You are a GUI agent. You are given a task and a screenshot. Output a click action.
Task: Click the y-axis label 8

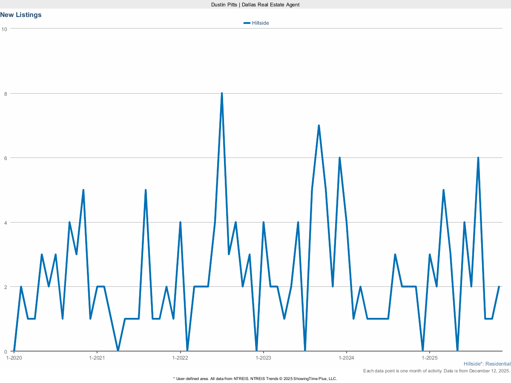click(6, 94)
